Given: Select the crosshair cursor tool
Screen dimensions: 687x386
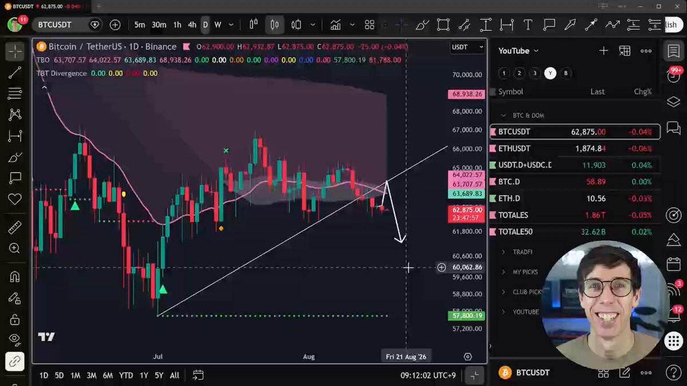Looking at the screenshot, I should [x=15, y=51].
